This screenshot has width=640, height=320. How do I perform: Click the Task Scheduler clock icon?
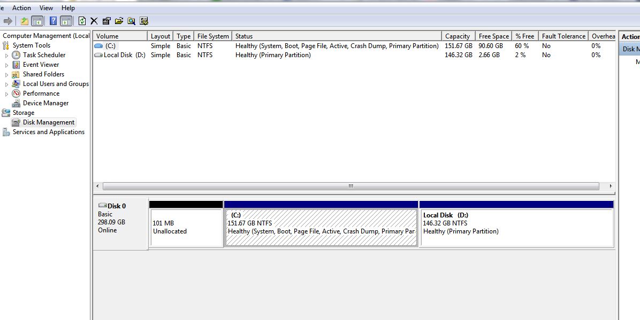(16, 54)
